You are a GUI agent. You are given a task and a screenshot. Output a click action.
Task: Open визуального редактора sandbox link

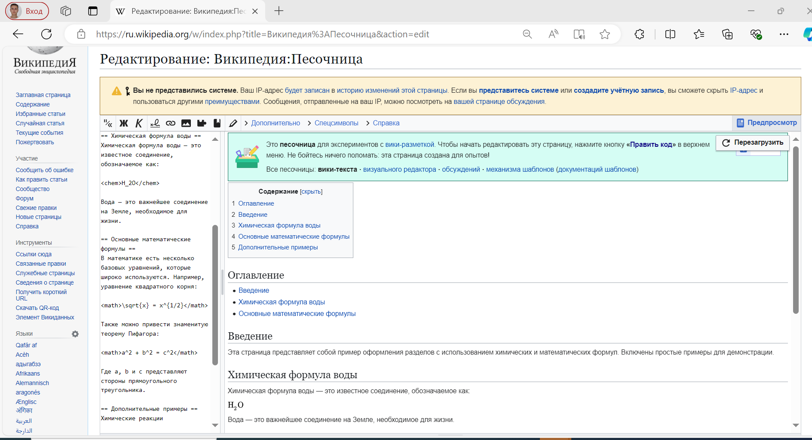tap(399, 170)
